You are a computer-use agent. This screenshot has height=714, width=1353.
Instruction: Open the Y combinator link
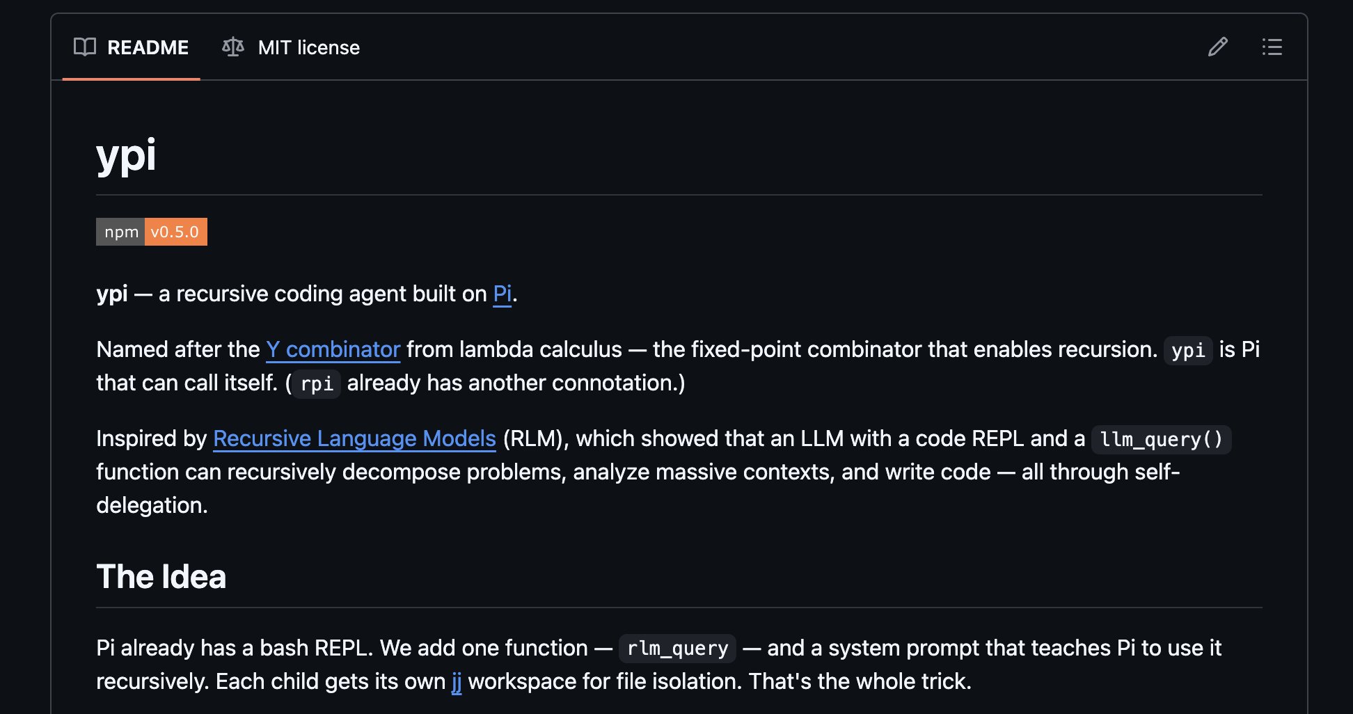click(333, 349)
